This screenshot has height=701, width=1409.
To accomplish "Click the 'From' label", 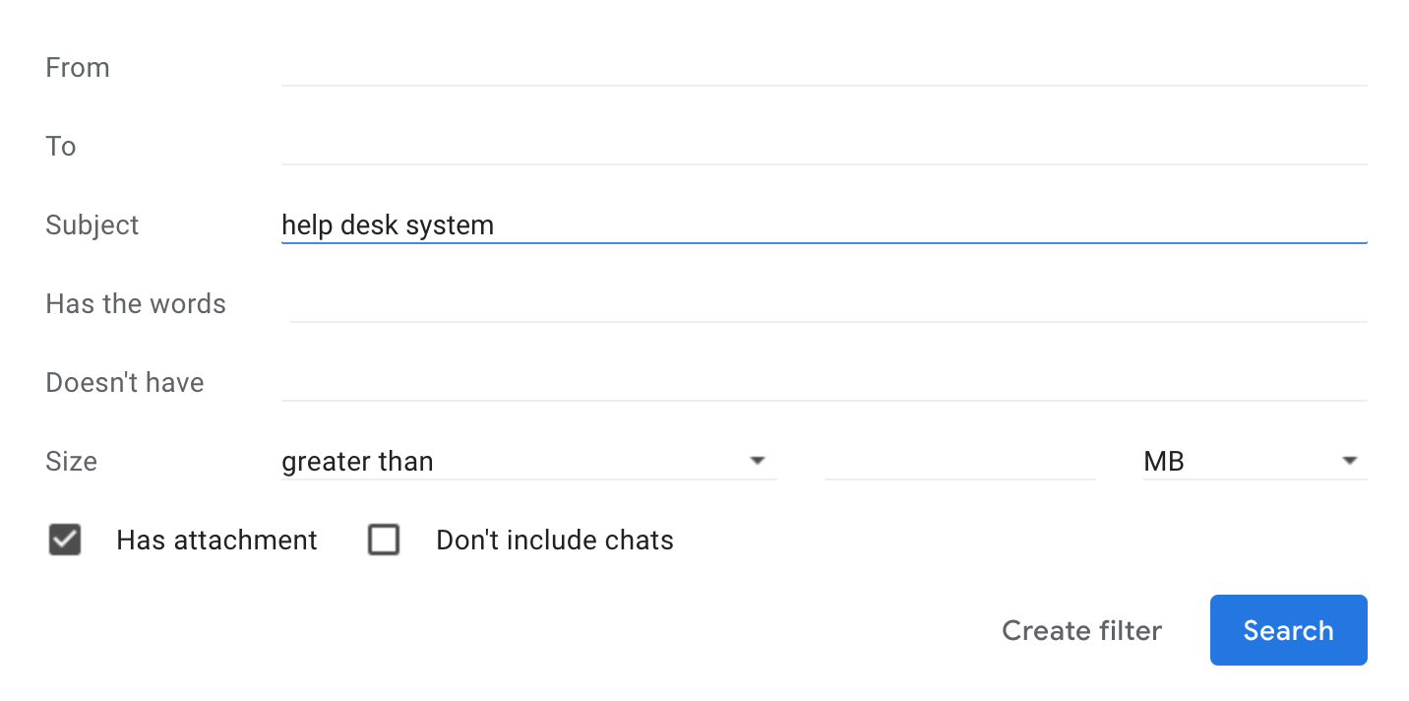I will coord(78,67).
